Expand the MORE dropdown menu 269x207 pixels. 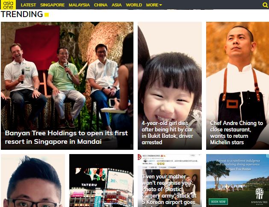154,5
